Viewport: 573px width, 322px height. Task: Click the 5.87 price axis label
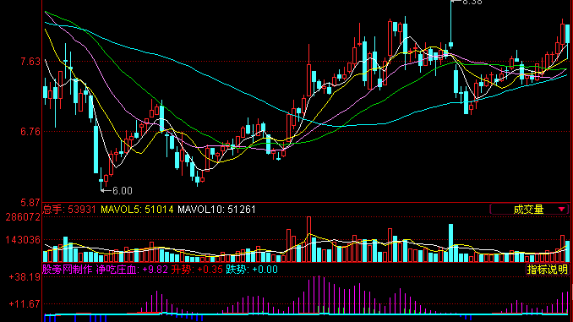tap(30, 203)
